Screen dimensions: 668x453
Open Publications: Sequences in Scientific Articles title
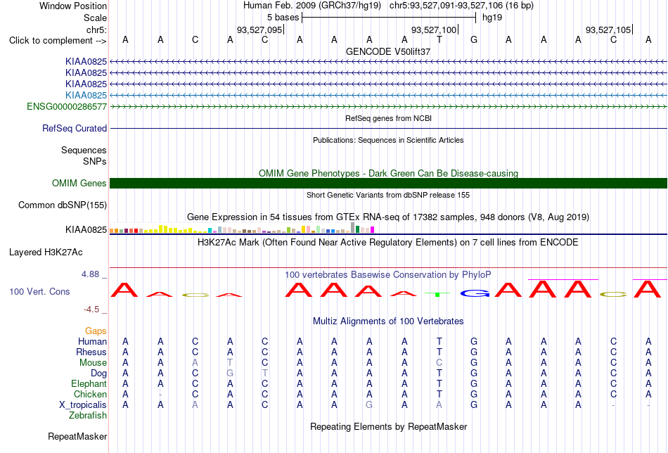tap(388, 140)
